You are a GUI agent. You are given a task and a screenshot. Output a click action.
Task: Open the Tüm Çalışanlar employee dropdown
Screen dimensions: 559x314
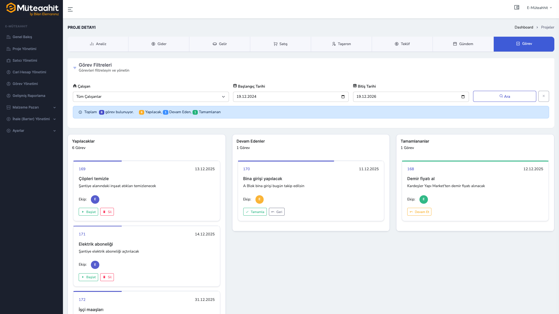[151, 97]
